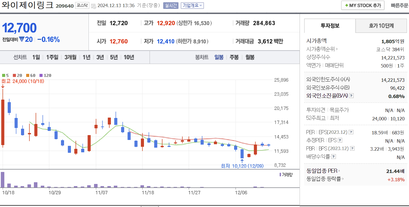Toggle the orange 60-day moving average legend
409x207 pixels.
point(27,75)
